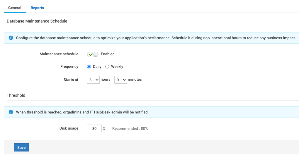This screenshot has width=299, height=155.
Task: Click the 'Disk usage' field label
Action: (x=69, y=128)
